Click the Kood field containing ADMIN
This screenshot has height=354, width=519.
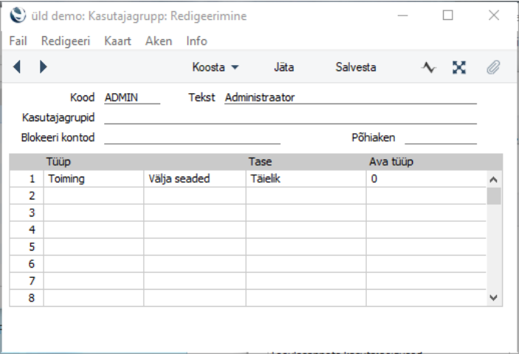point(132,98)
